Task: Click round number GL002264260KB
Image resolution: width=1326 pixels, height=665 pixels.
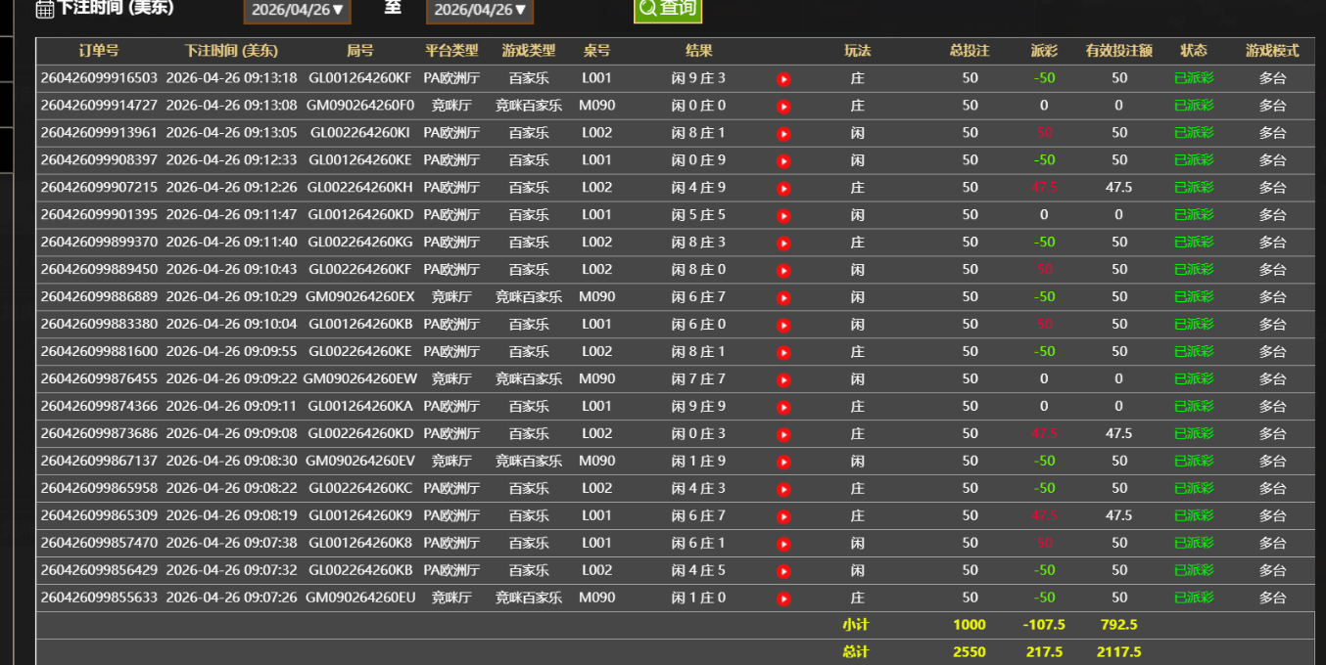Action: tap(360, 571)
